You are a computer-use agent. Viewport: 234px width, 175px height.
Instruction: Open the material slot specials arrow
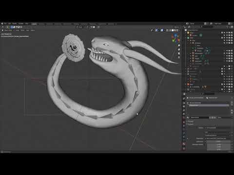coord(232,107)
